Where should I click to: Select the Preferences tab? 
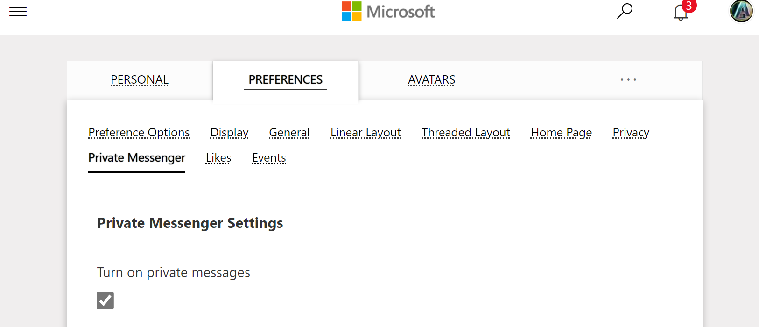click(285, 80)
